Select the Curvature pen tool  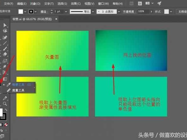pyautogui.click(x=5, y=37)
